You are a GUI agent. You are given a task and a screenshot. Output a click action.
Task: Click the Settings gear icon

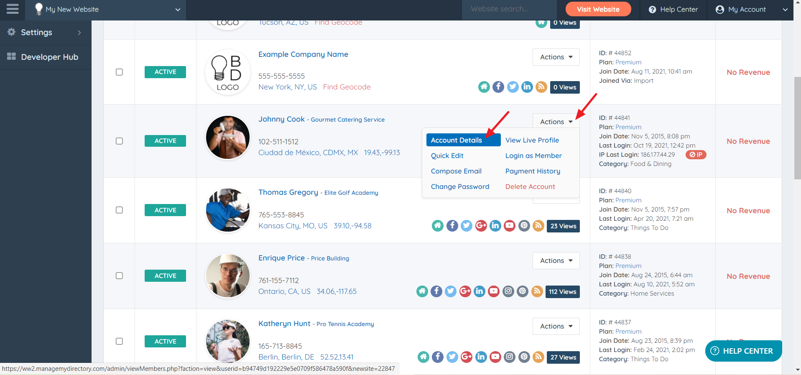[11, 32]
